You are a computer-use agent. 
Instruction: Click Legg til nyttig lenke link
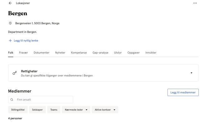[x=26, y=40]
